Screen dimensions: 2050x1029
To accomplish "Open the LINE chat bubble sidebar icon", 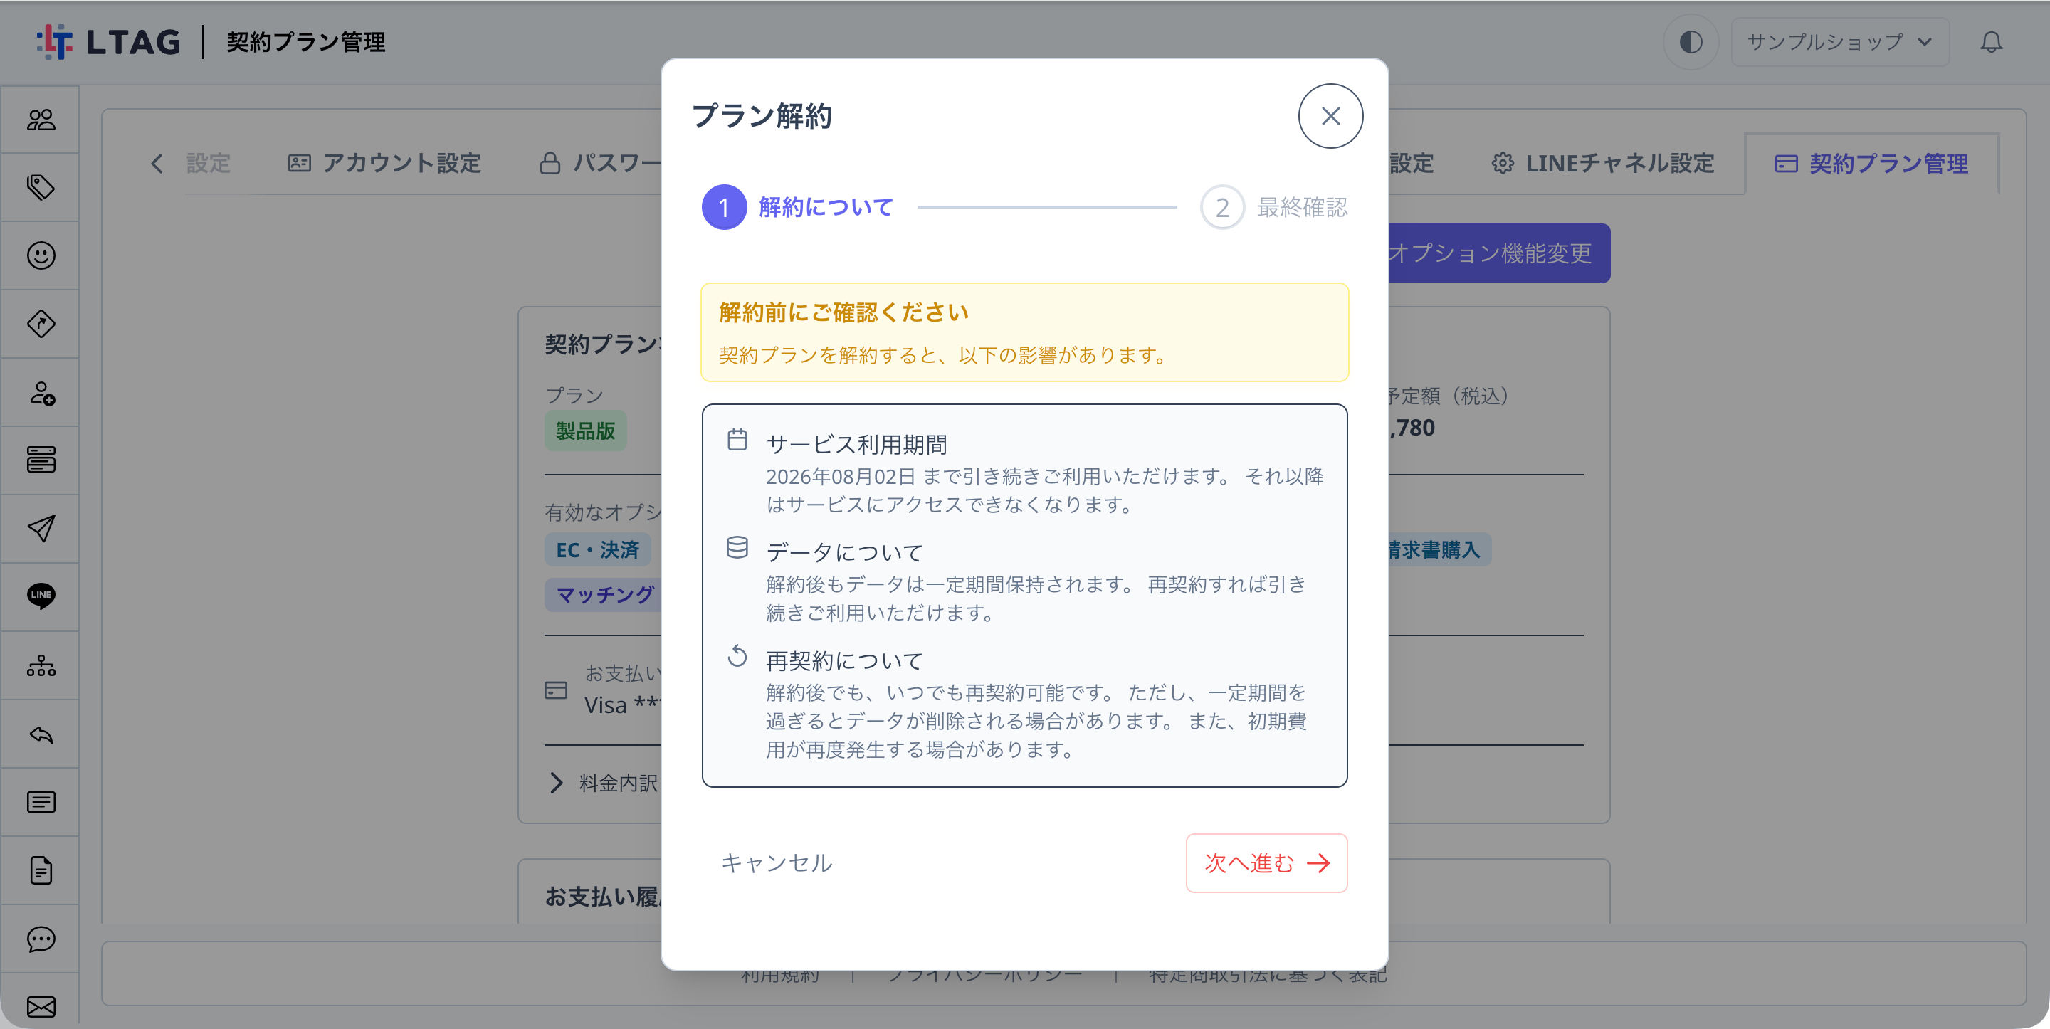I will click(41, 596).
